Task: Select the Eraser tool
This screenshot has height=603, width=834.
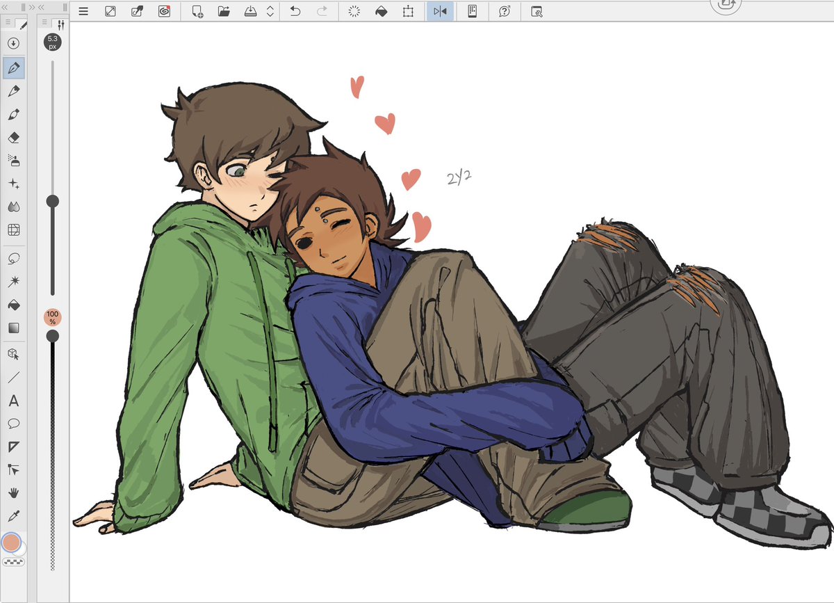Action: (13, 138)
